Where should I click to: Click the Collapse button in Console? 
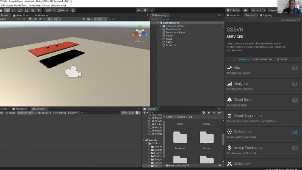click(x=10, y=113)
